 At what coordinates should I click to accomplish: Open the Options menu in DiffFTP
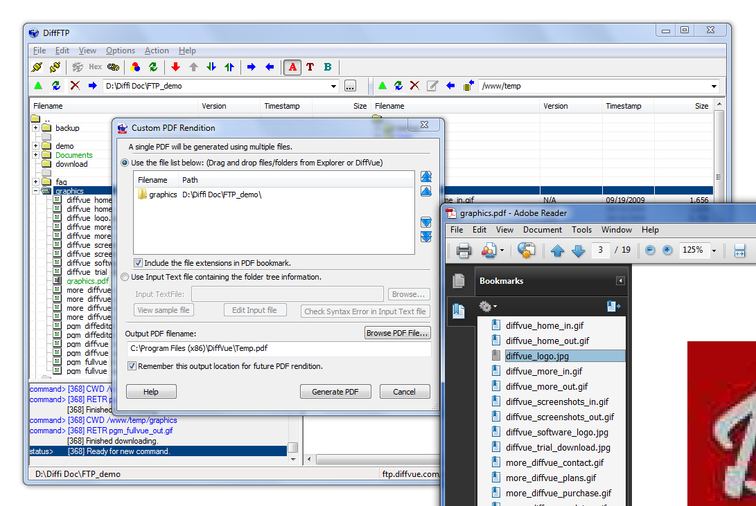pos(121,51)
